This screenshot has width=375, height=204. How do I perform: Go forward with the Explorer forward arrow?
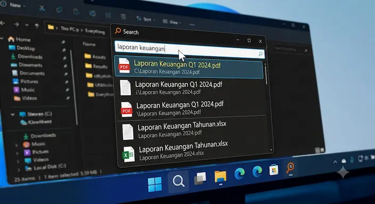(17, 24)
